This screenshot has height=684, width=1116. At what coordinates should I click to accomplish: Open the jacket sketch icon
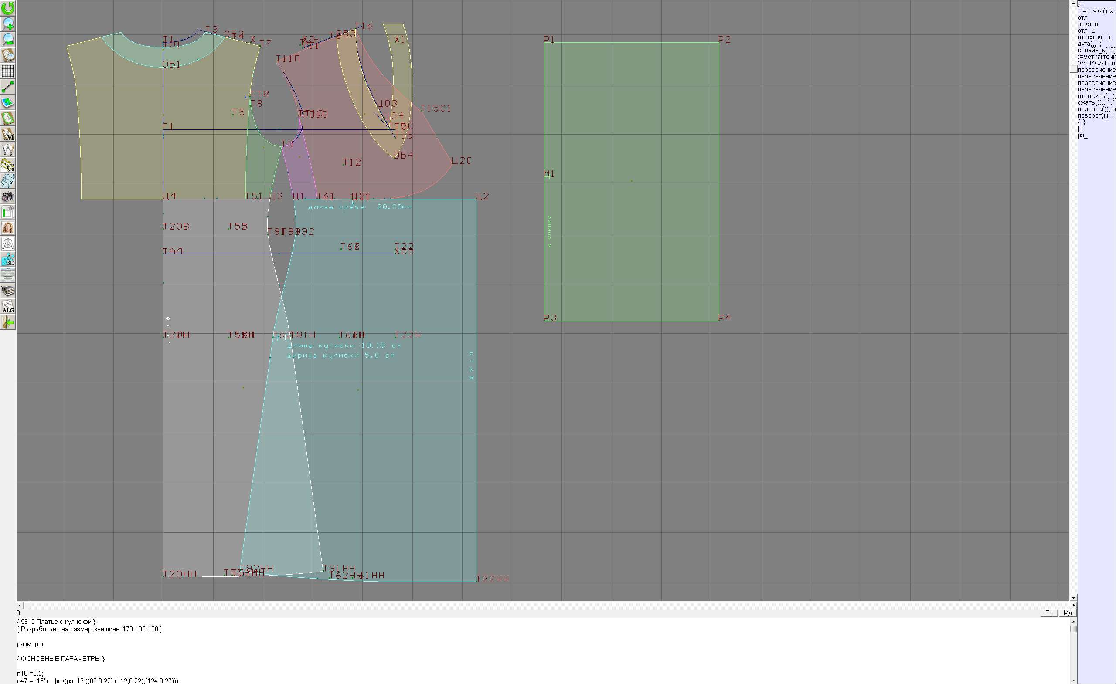coord(8,244)
